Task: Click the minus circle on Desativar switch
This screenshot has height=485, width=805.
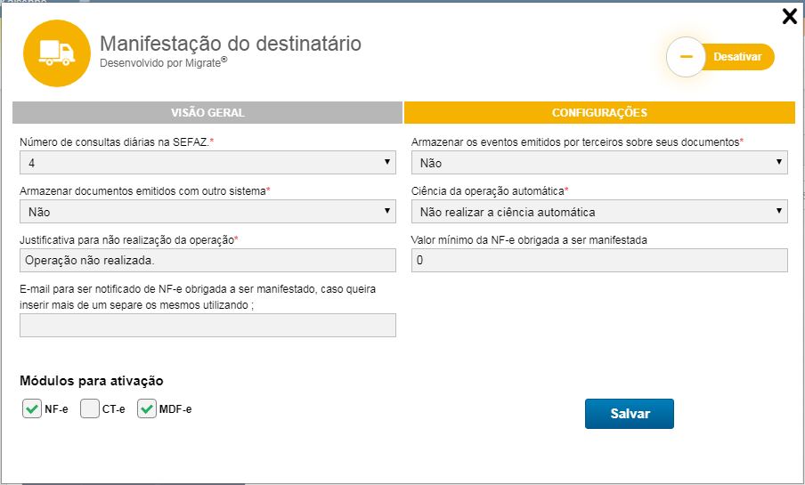Action: coord(686,57)
